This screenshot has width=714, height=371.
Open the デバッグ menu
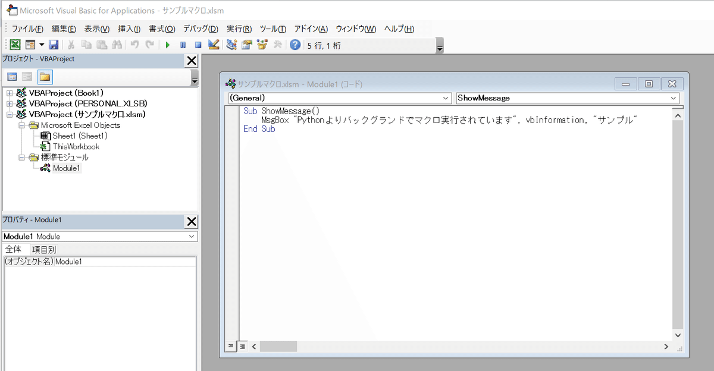click(200, 29)
